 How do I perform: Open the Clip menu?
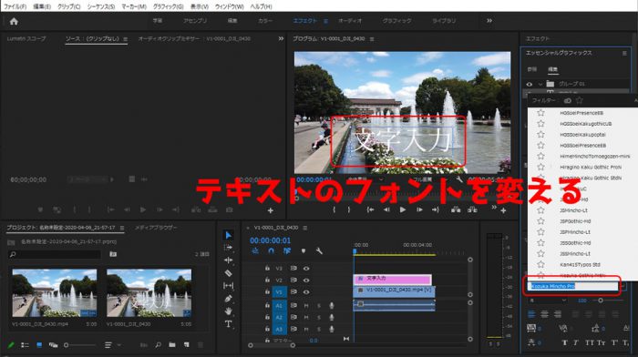68,6
